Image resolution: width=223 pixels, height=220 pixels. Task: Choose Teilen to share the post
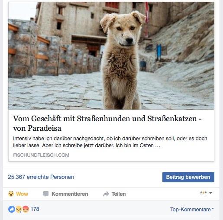[x=119, y=194]
